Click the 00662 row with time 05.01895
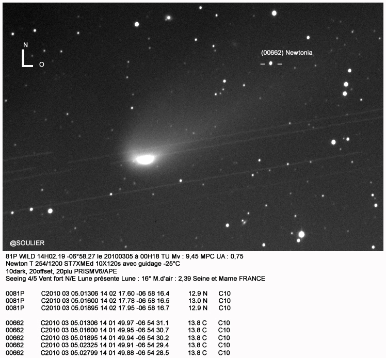Viewport: 386px width, 358px height. [118, 338]
